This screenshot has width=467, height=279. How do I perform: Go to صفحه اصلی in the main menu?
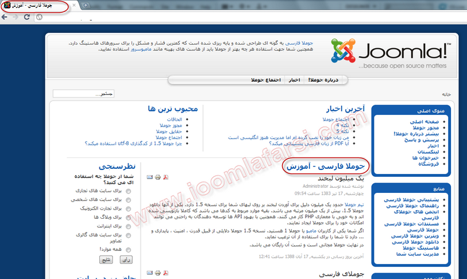[x=424, y=122]
